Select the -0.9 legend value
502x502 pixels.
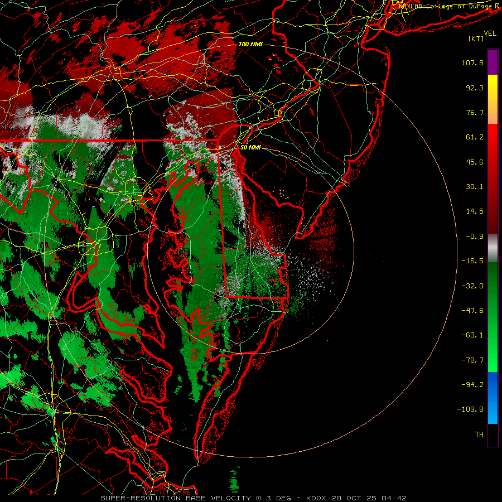coord(475,236)
